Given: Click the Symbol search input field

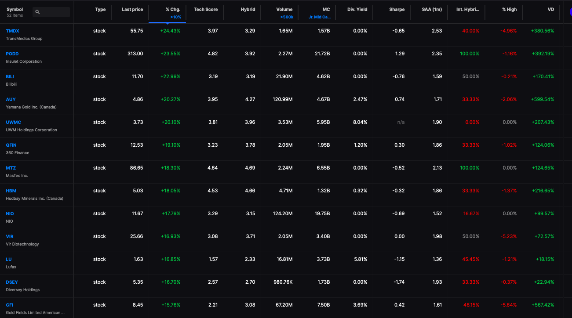Looking at the screenshot, I should pyautogui.click(x=51, y=12).
